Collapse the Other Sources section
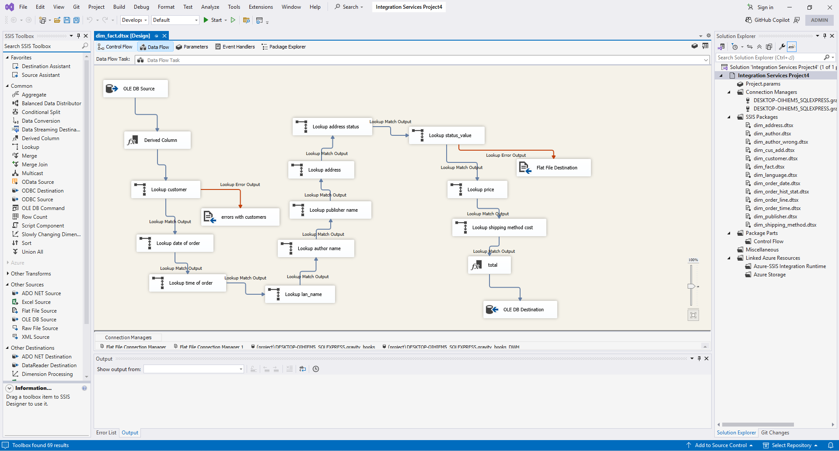Screen dimensions: 839x451 tap(7, 285)
